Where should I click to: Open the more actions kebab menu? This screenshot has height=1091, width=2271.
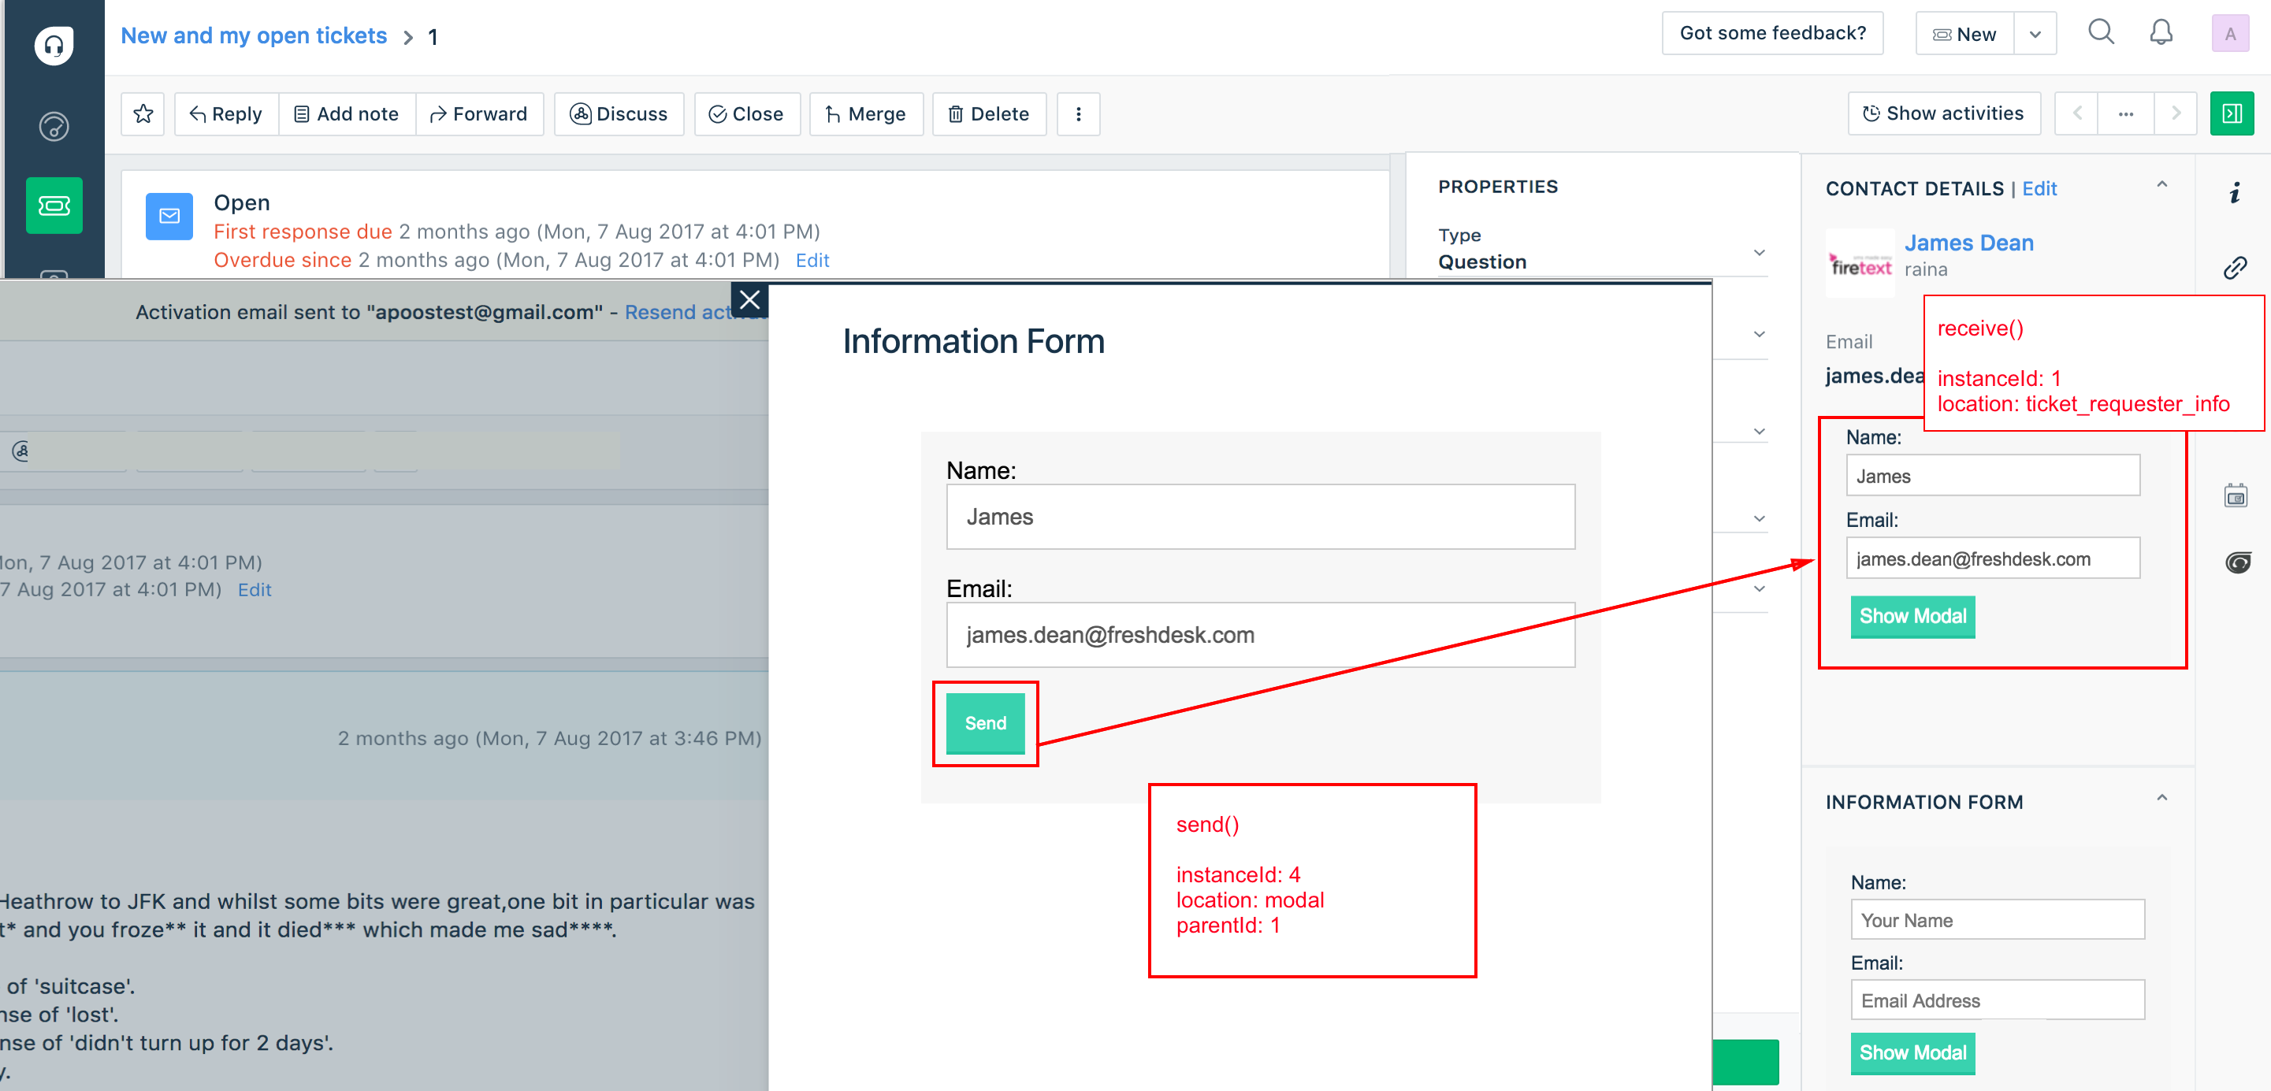1078,113
